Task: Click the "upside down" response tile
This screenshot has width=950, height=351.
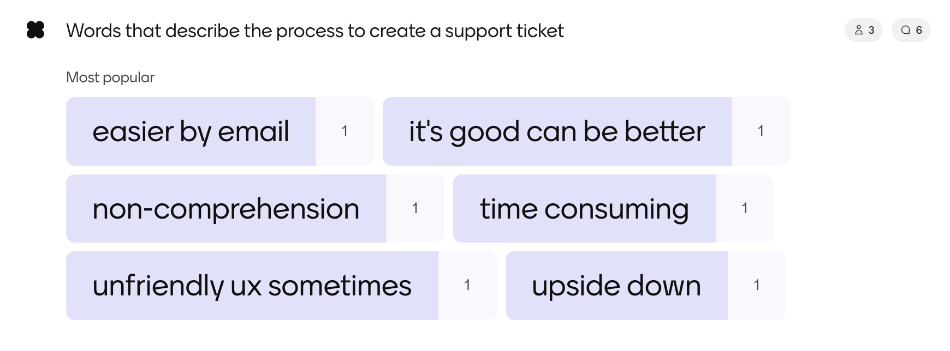Action: 616,286
